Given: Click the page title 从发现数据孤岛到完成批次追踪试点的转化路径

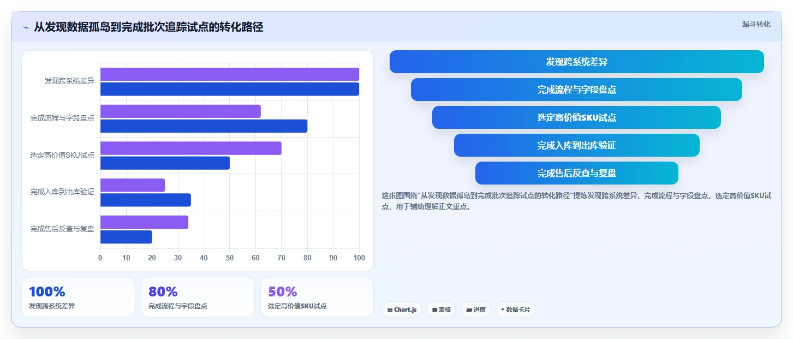Looking at the screenshot, I should 148,27.
